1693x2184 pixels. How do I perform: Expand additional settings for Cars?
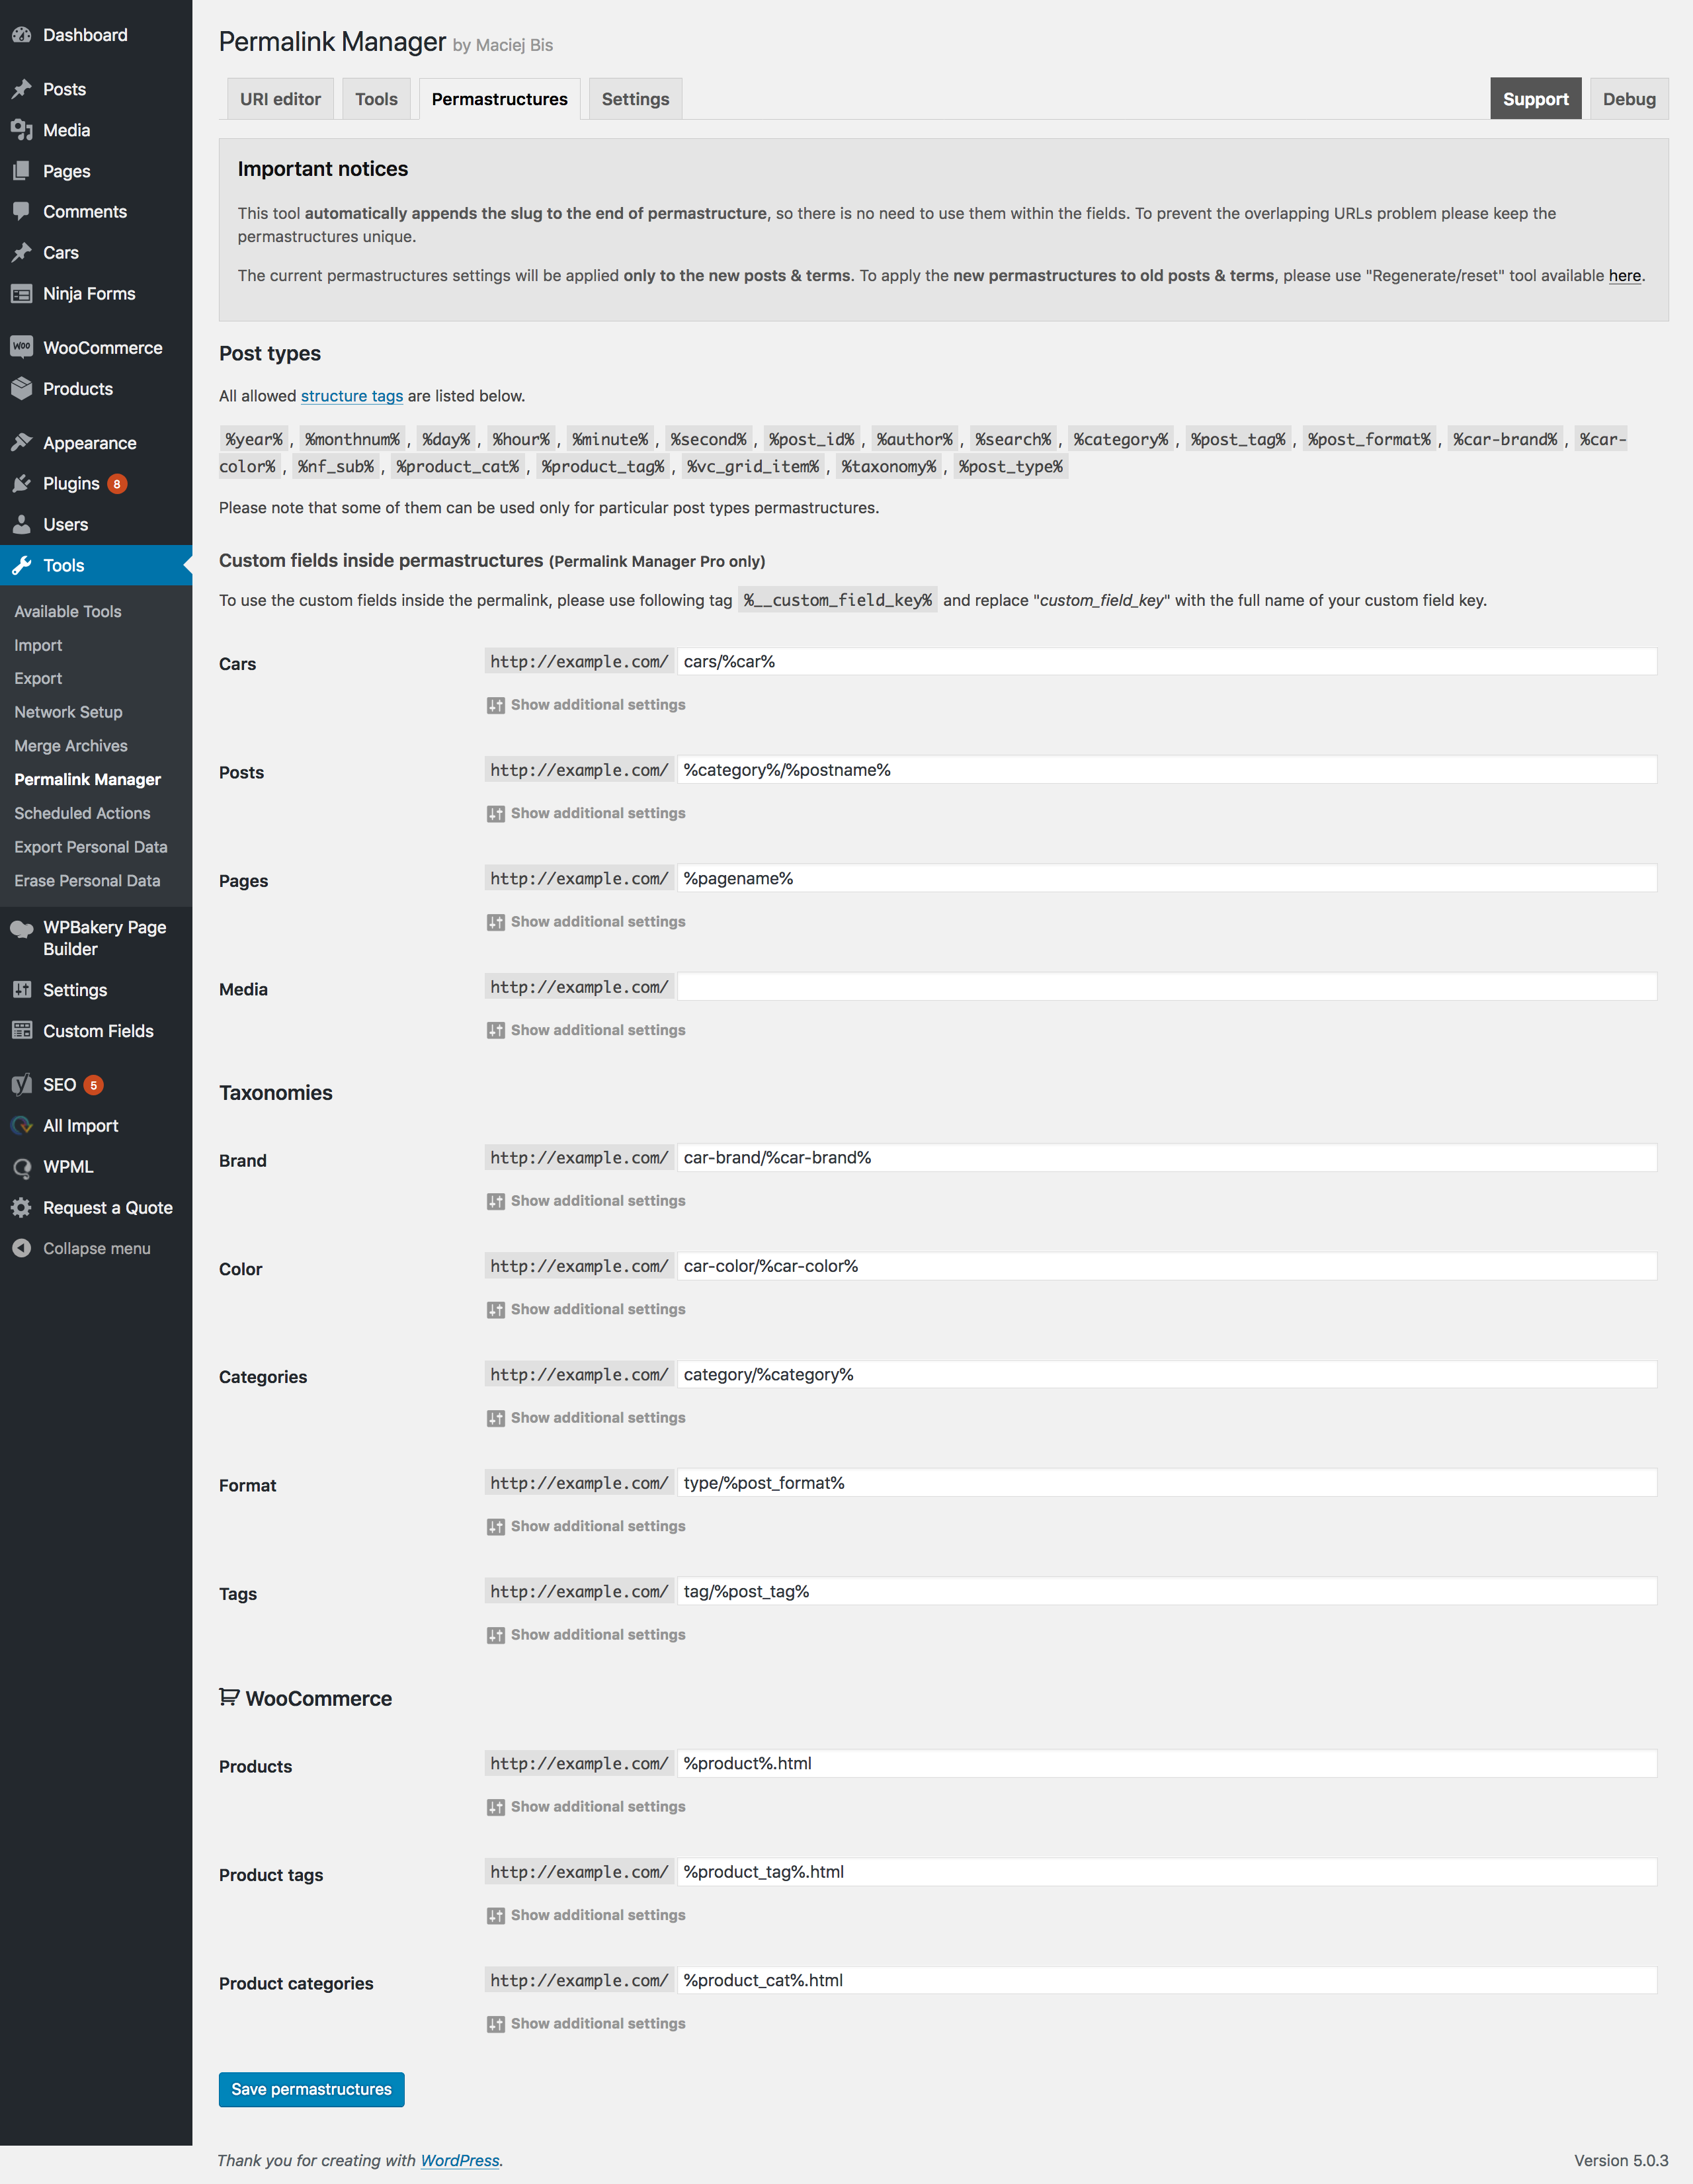586,705
